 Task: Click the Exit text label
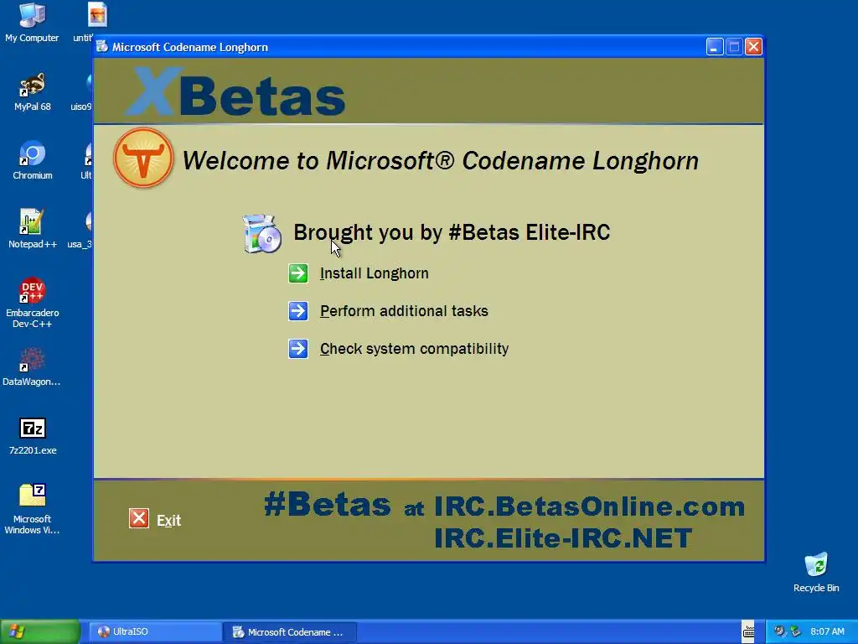click(x=168, y=520)
